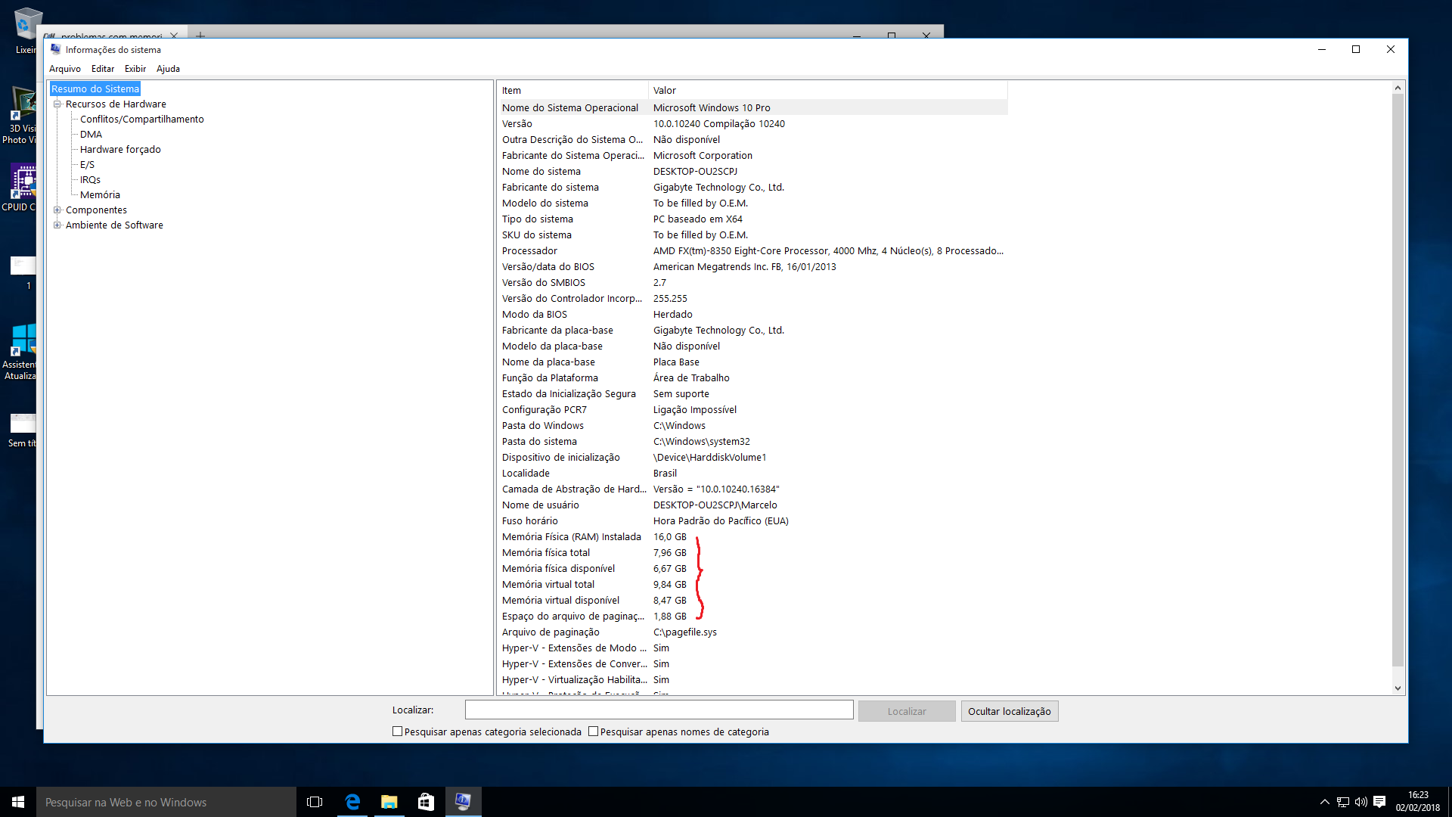Expand the Componentes tree node
Screen dimensions: 1452x817
57,210
